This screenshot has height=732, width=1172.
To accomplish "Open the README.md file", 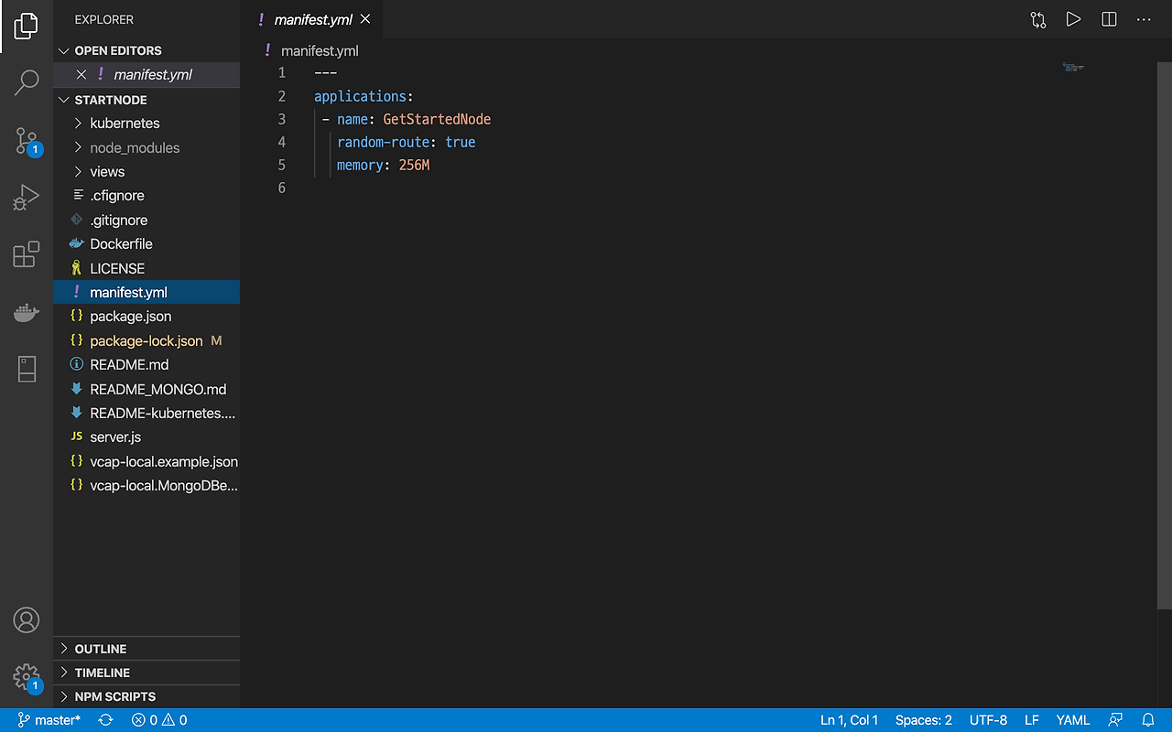I will (146, 364).
